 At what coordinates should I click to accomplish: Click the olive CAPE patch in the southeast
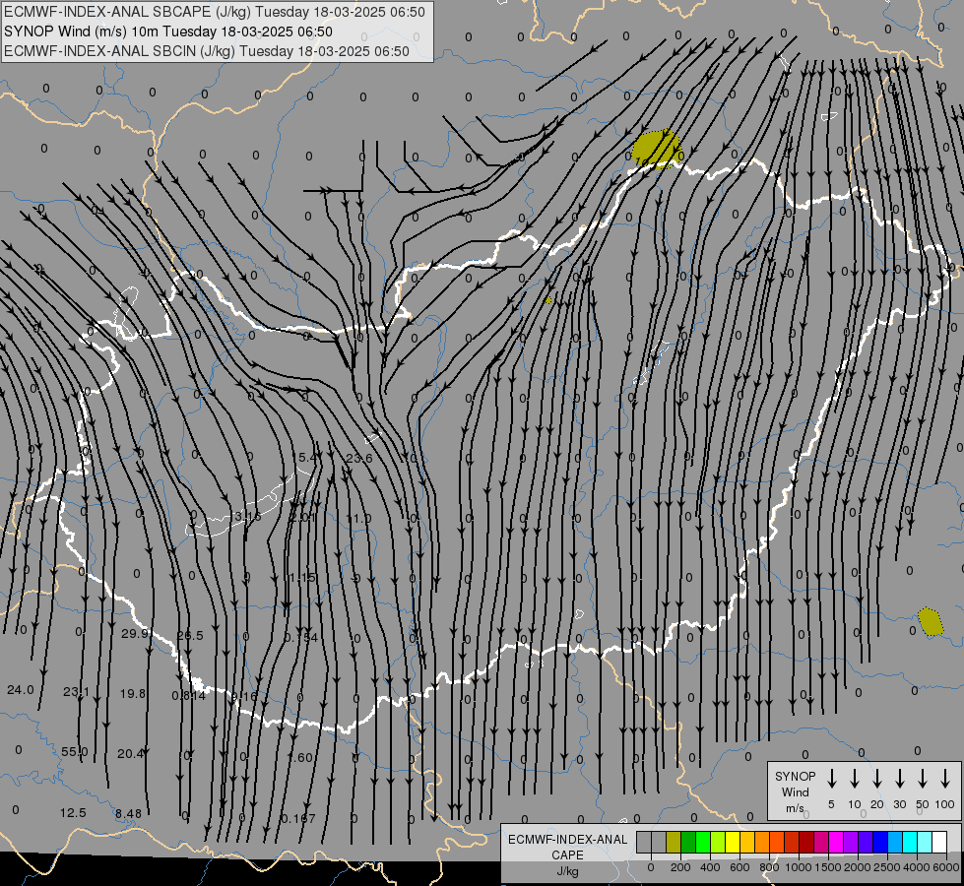pos(931,621)
